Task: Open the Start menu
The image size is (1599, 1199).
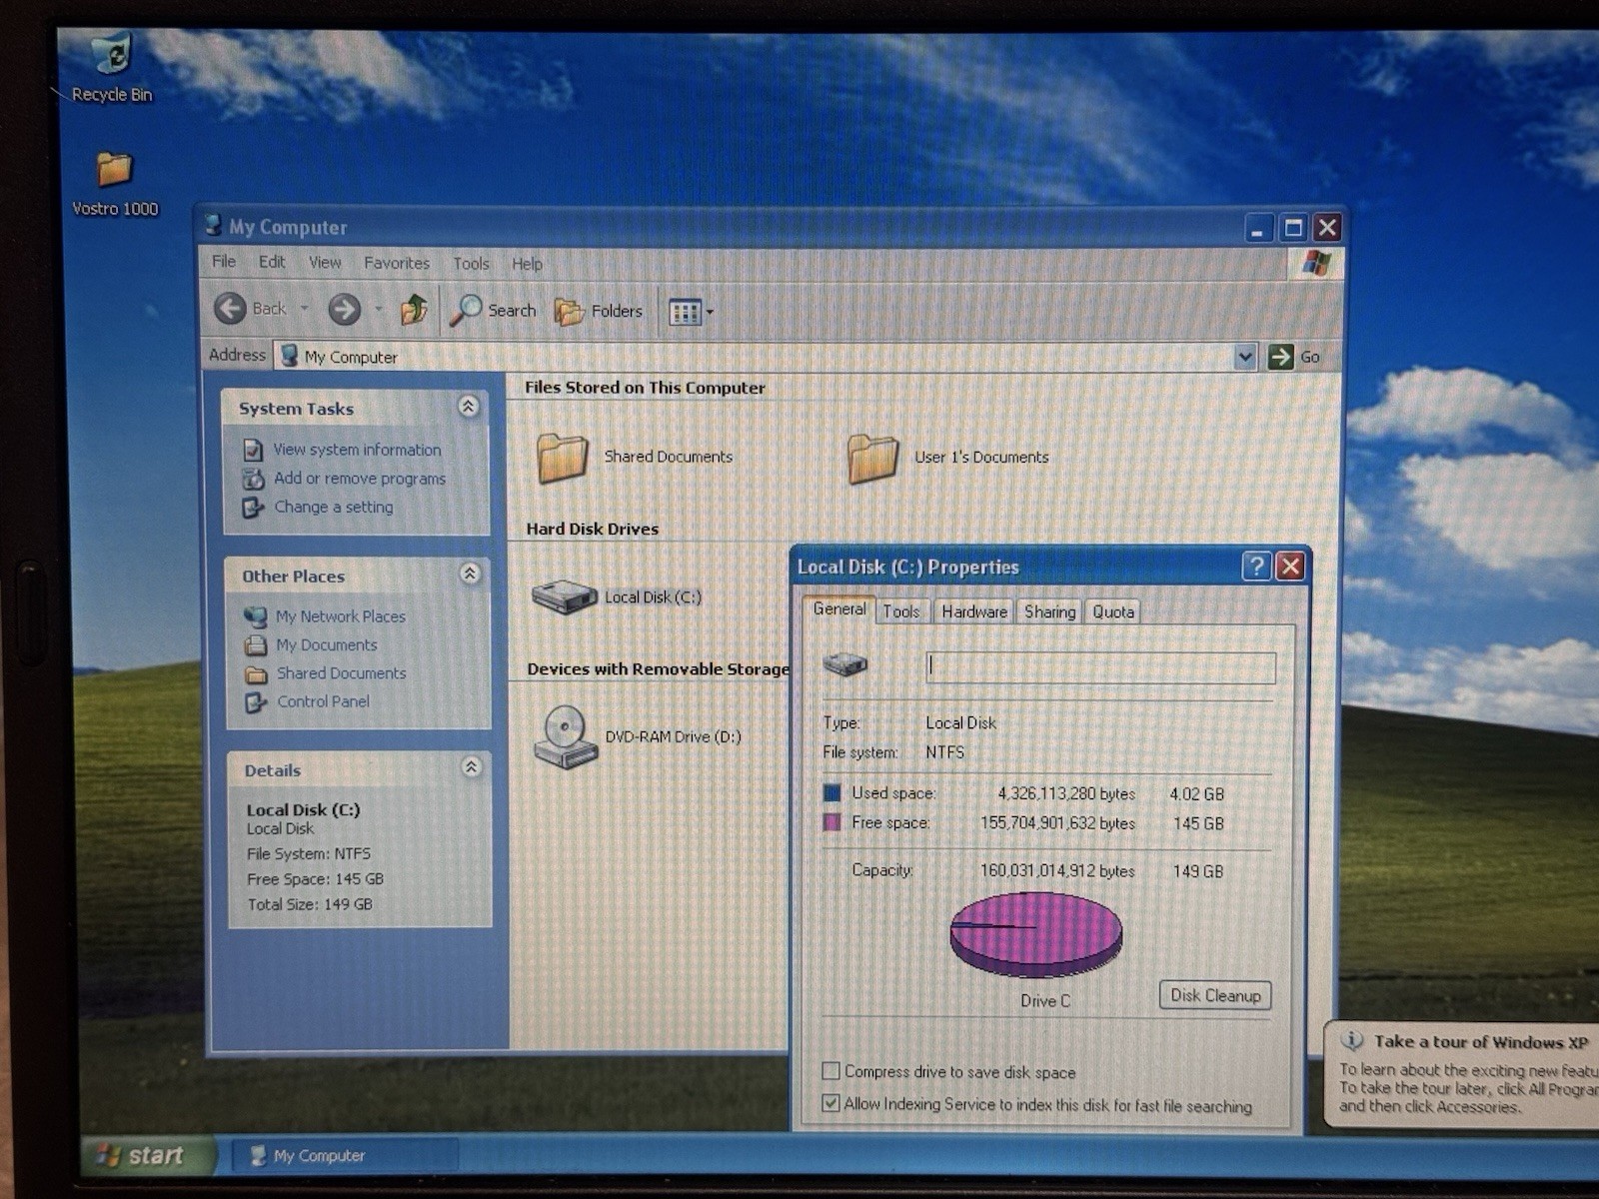Action: tap(147, 1155)
